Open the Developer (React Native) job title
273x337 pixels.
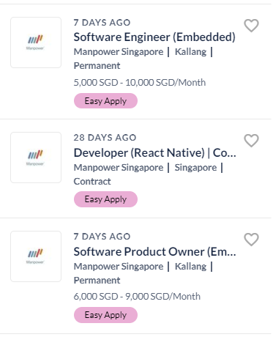155,153
